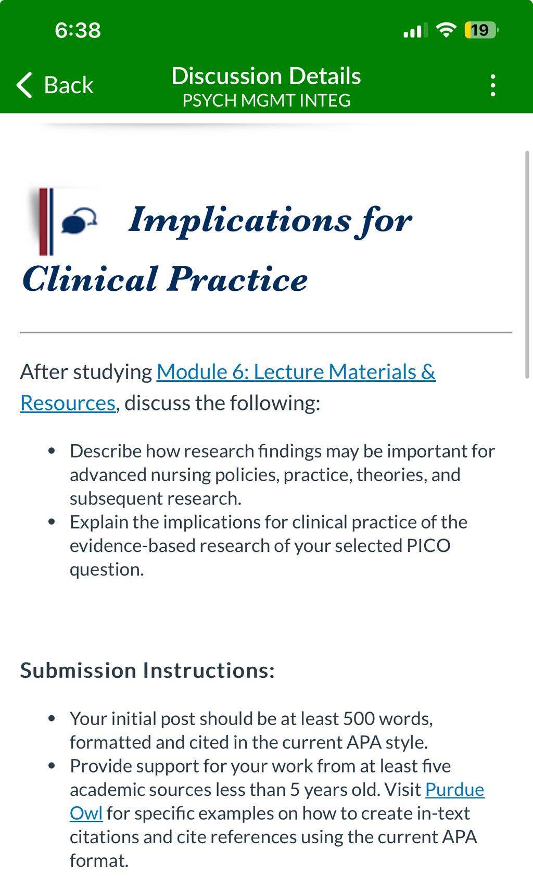Tap the Discussion Details header title
The width and height of the screenshot is (533, 876).
pos(266,76)
